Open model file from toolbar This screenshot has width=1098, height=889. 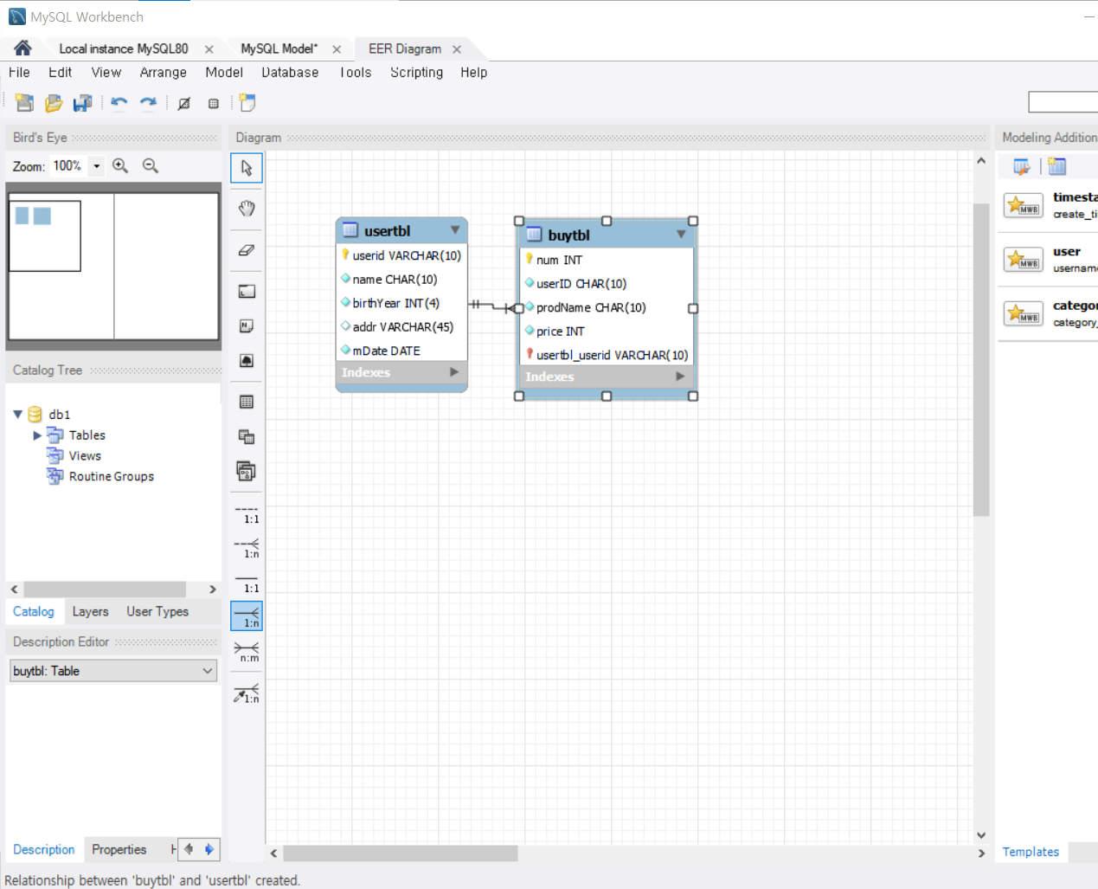pos(54,103)
